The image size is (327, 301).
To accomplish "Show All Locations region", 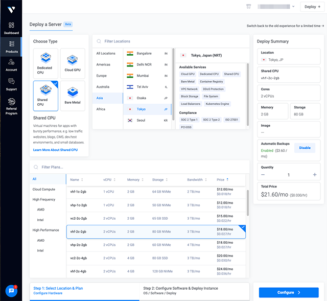I will coord(108,54).
